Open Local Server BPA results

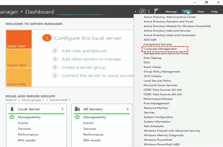tap(27, 140)
